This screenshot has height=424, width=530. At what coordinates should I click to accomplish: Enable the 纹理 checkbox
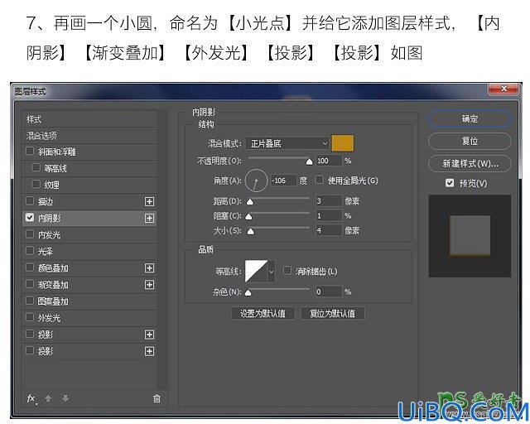[36, 184]
